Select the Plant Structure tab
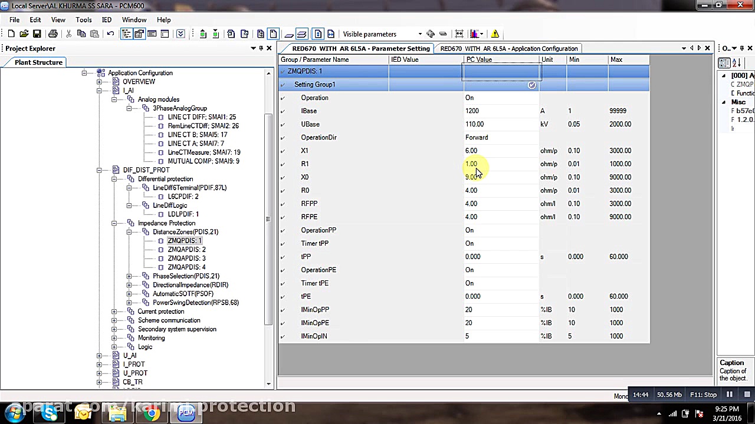This screenshot has height=424, width=755. click(38, 62)
